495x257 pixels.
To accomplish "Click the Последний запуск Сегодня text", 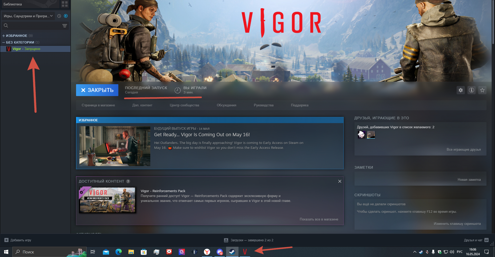I will tap(146, 90).
